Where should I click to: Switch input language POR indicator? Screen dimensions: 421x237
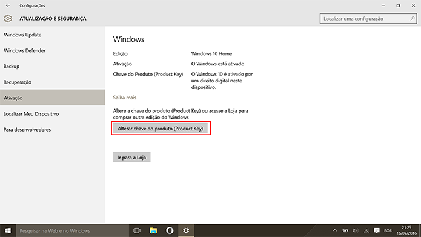tap(388, 230)
